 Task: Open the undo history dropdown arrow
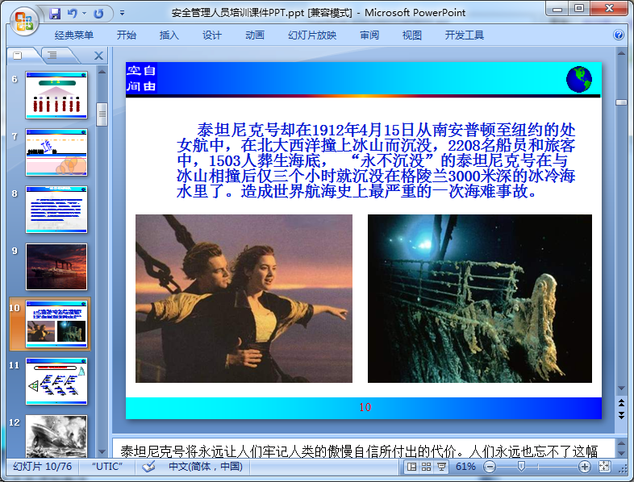coord(85,14)
